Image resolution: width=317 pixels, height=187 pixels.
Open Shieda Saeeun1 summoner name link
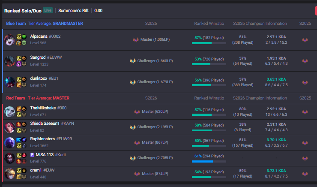[45, 123]
